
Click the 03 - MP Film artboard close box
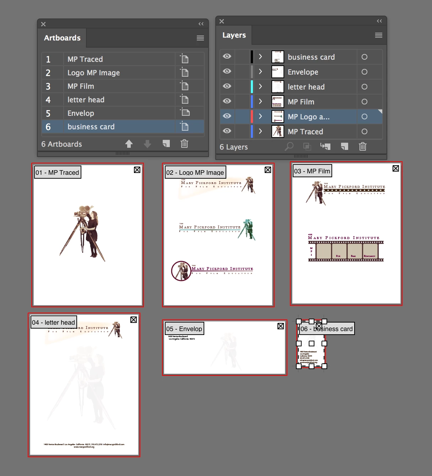tap(396, 168)
